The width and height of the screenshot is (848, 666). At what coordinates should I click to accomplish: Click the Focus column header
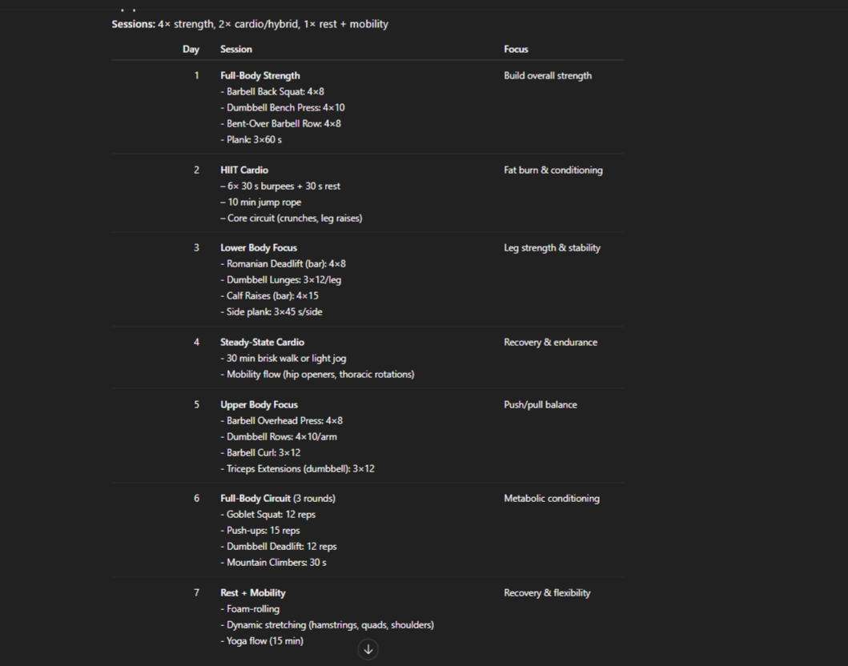tap(516, 49)
